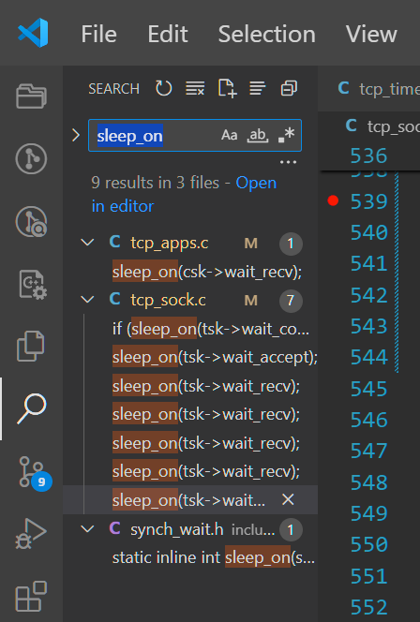
Task: Open the Extensions view
Action: pos(31,596)
